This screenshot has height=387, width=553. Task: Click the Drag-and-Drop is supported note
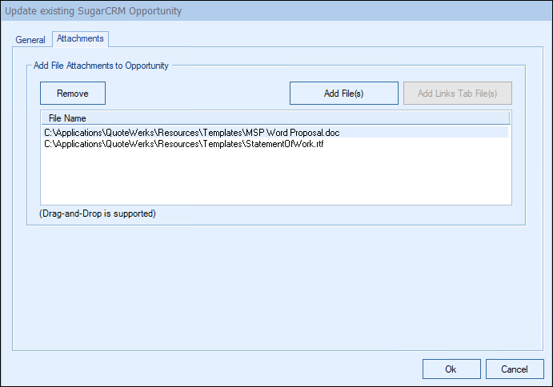[97, 214]
